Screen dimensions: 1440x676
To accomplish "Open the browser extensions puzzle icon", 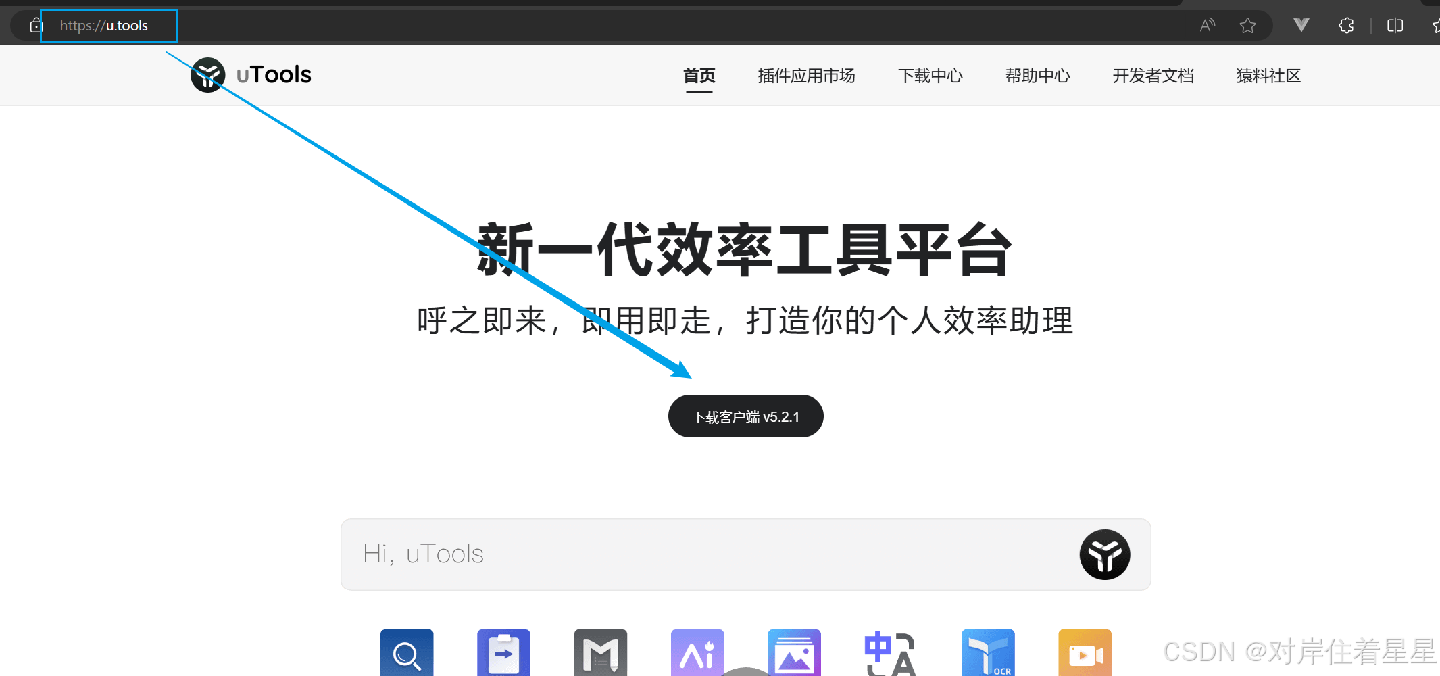I will 1346,26.
